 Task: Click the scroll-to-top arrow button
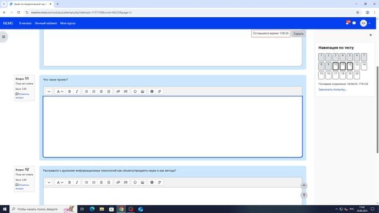[x=304, y=185]
